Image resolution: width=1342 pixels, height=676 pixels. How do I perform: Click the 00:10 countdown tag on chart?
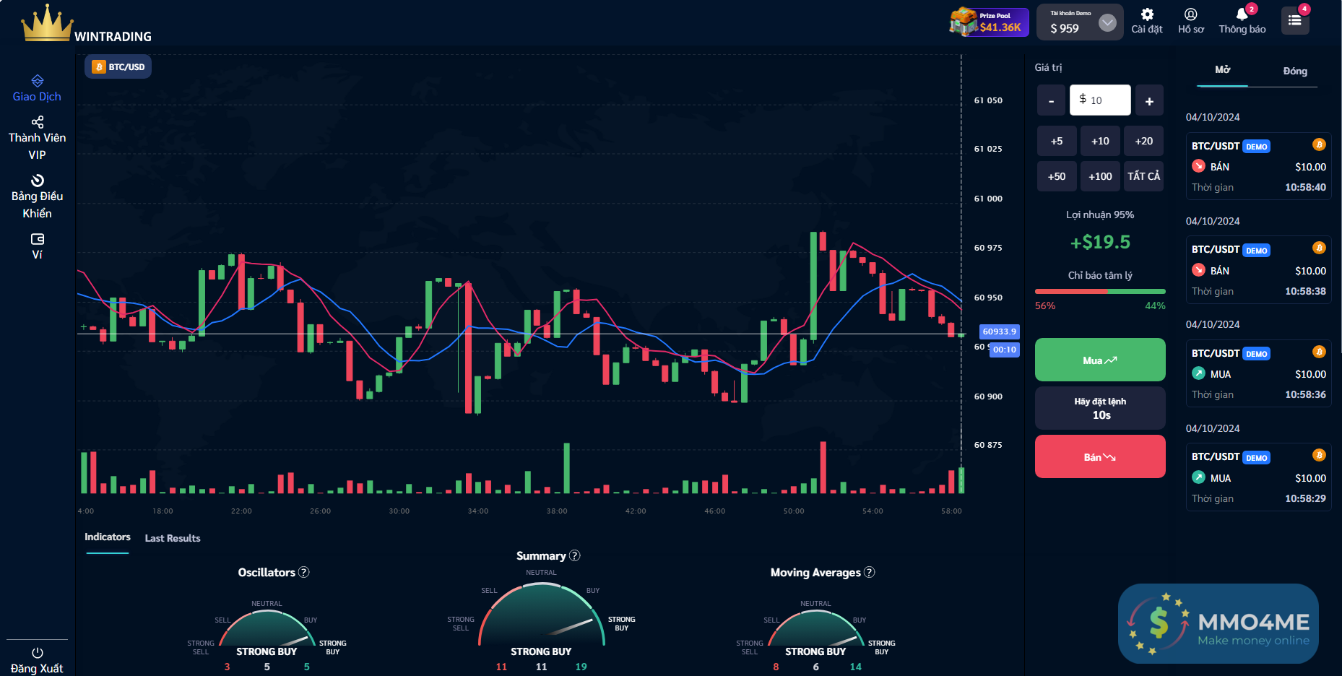tap(1004, 350)
